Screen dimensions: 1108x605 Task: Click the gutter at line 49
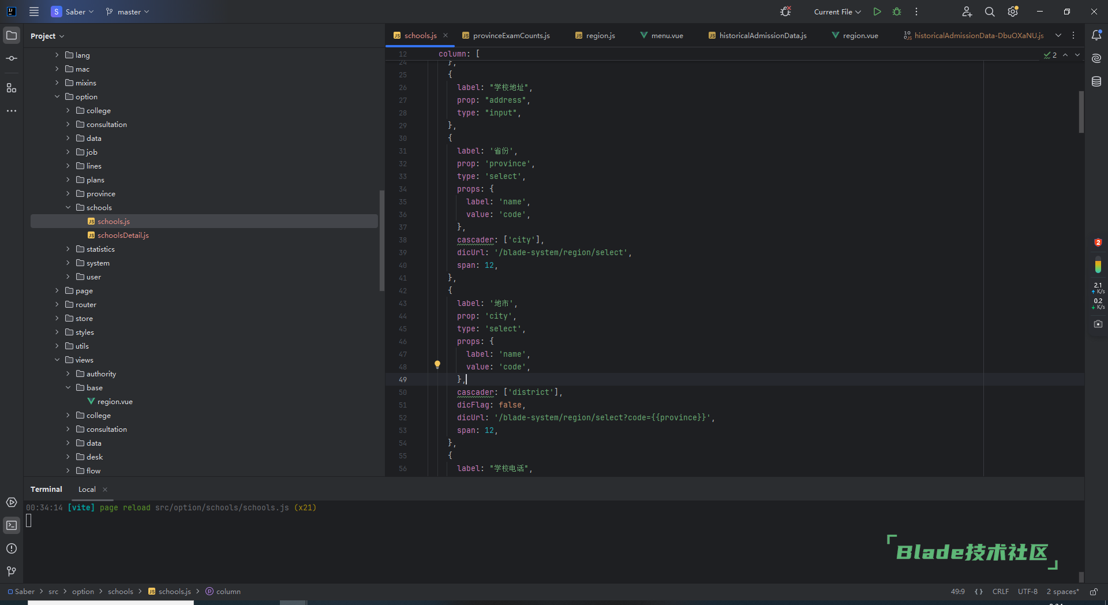[403, 379]
